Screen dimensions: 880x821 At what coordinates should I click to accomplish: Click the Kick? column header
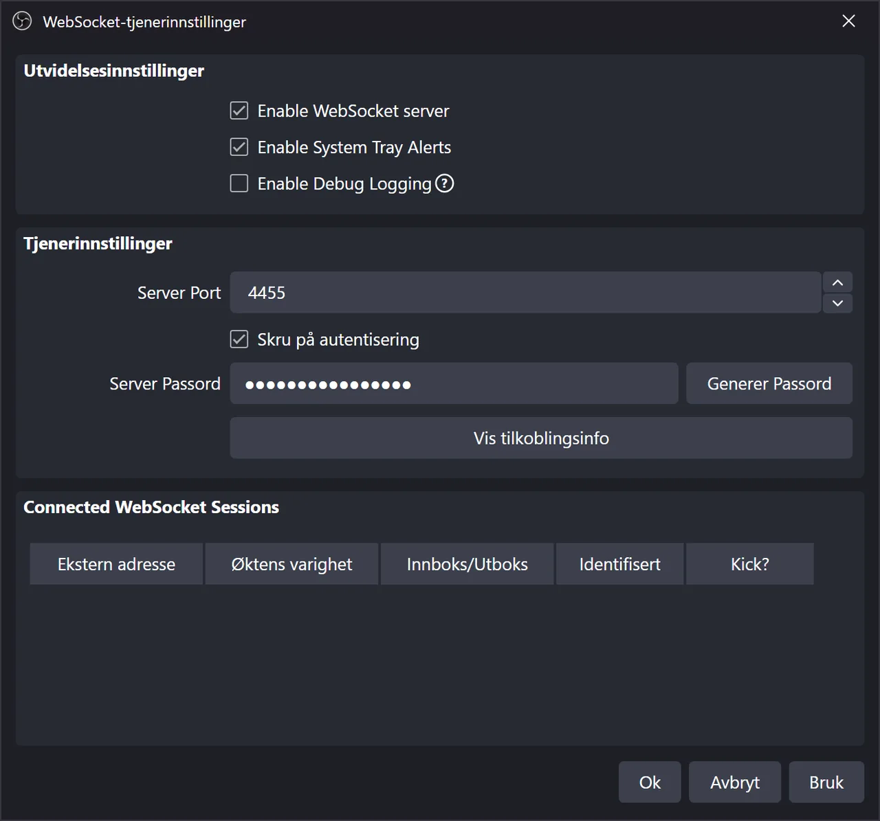[750, 564]
